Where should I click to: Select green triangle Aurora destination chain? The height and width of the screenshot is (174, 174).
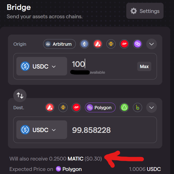124,107
